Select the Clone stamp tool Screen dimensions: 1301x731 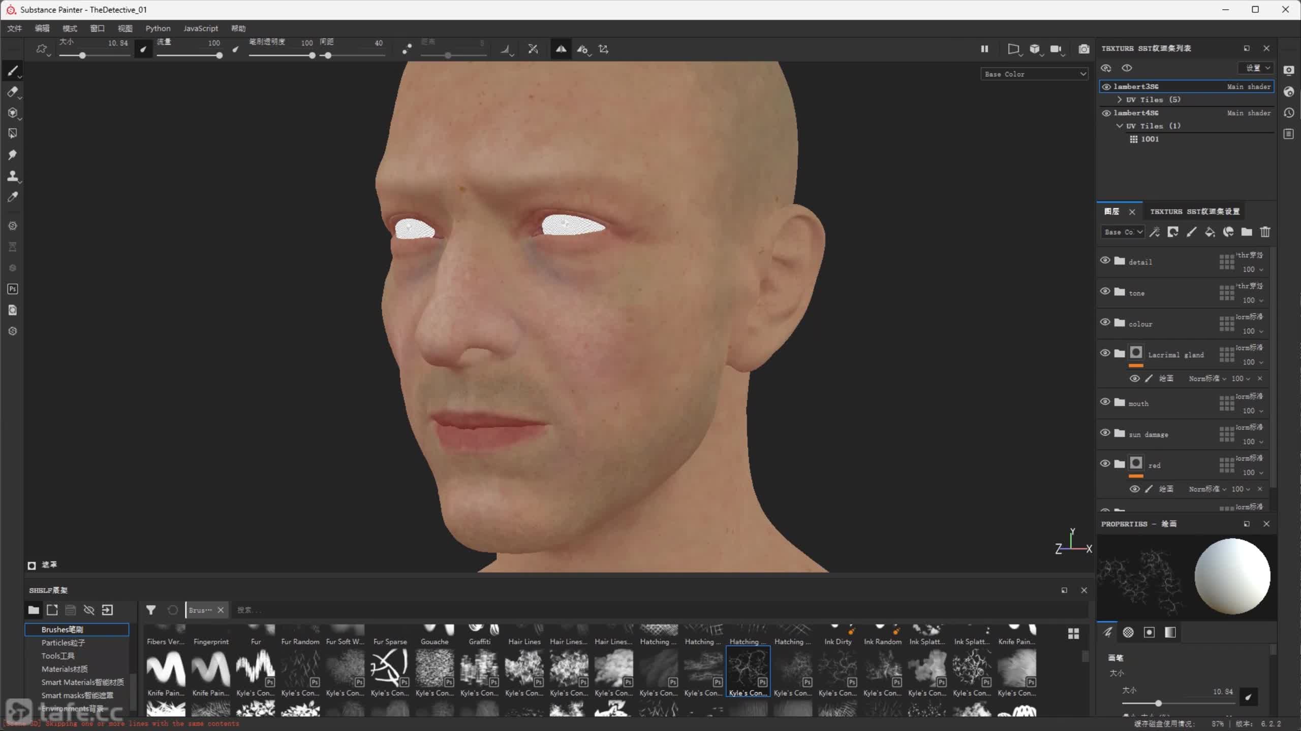pos(13,176)
